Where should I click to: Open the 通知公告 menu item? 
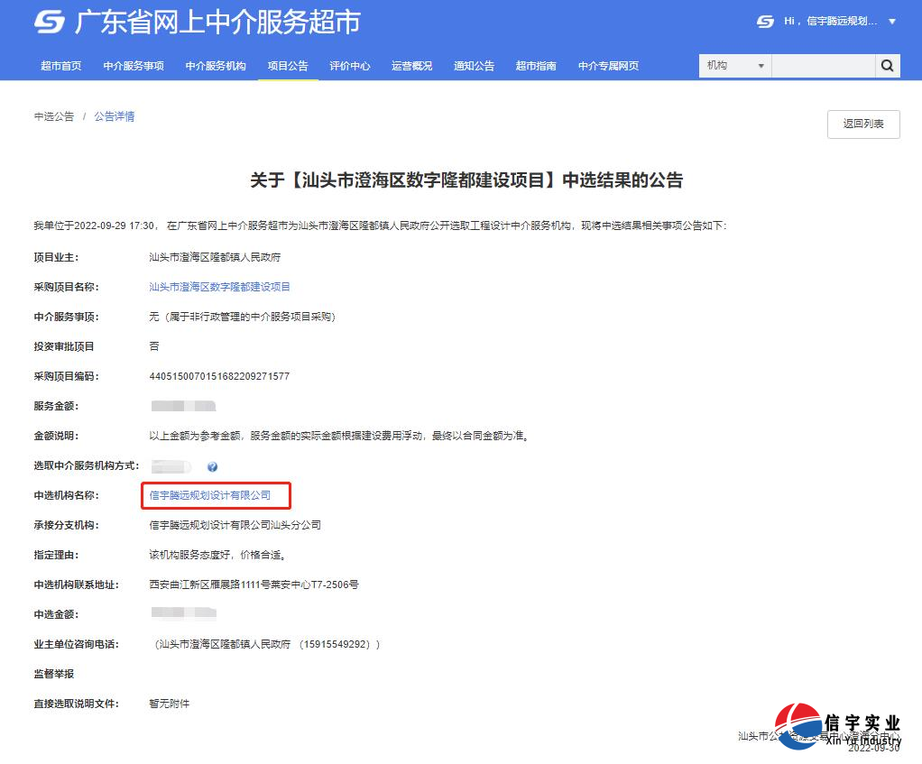pos(474,66)
